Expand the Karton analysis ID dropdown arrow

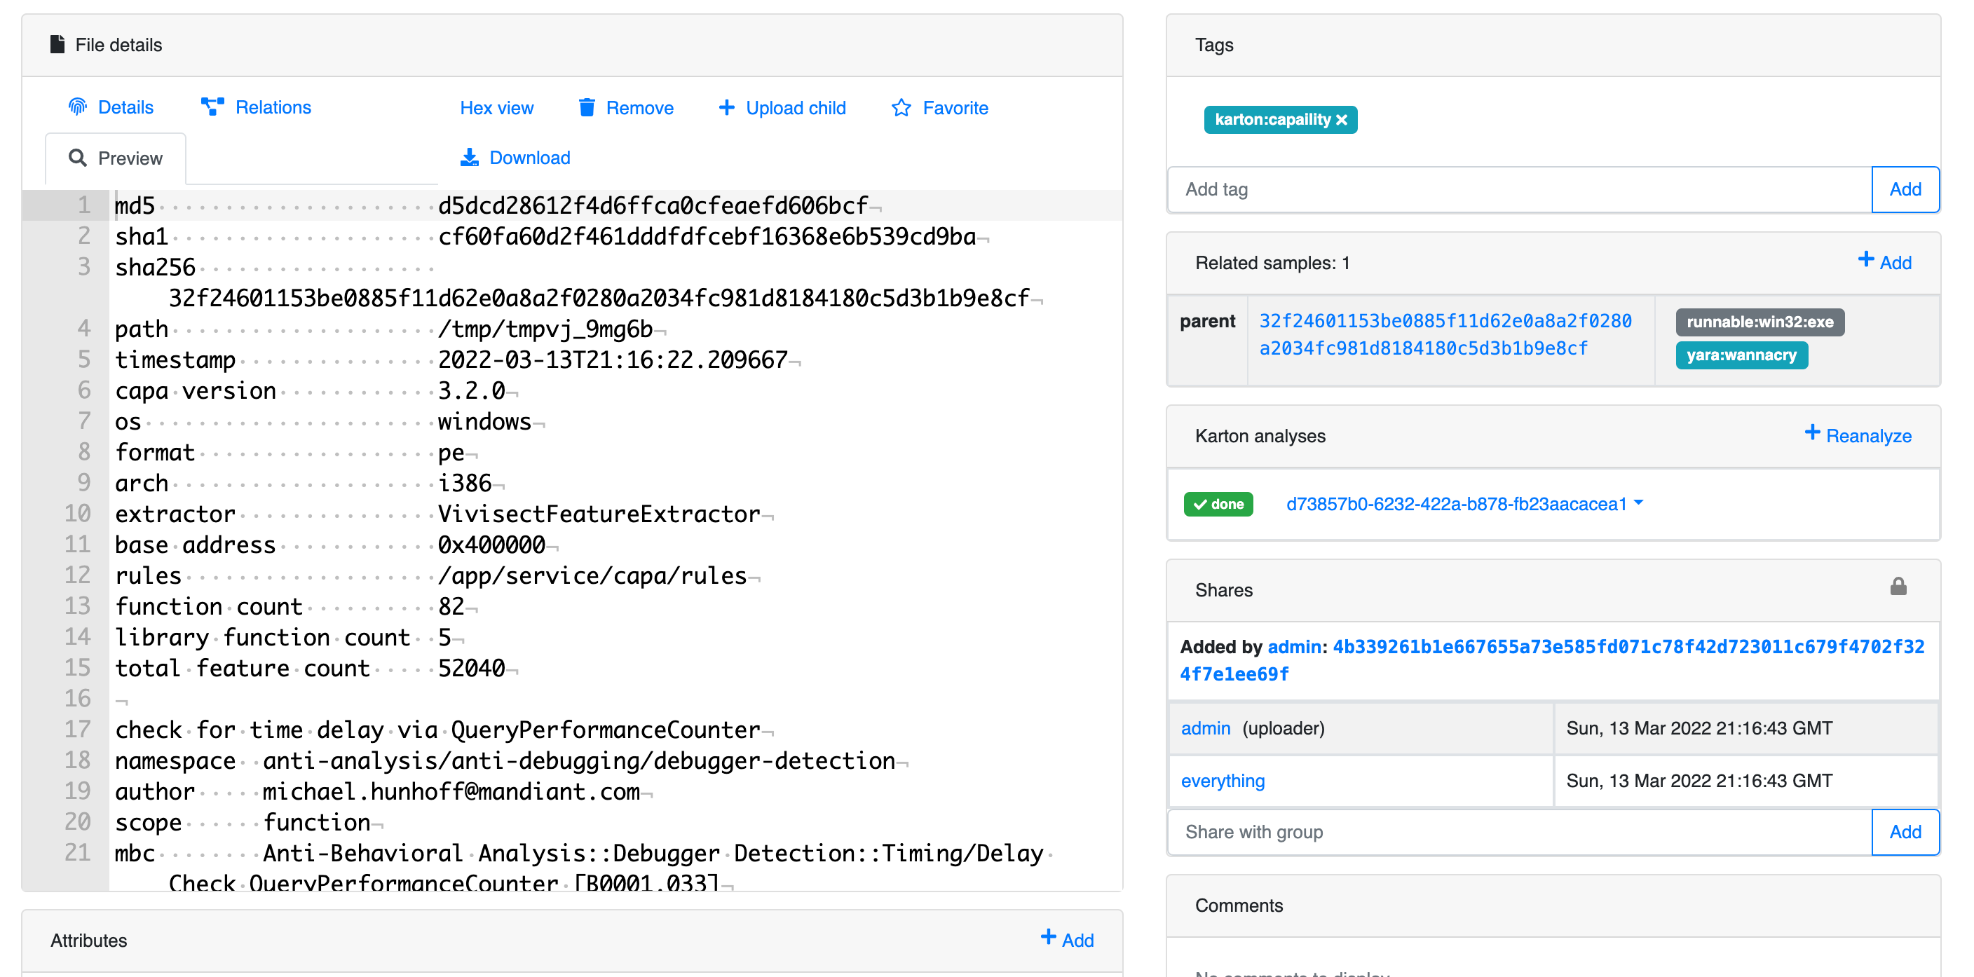click(x=1638, y=503)
